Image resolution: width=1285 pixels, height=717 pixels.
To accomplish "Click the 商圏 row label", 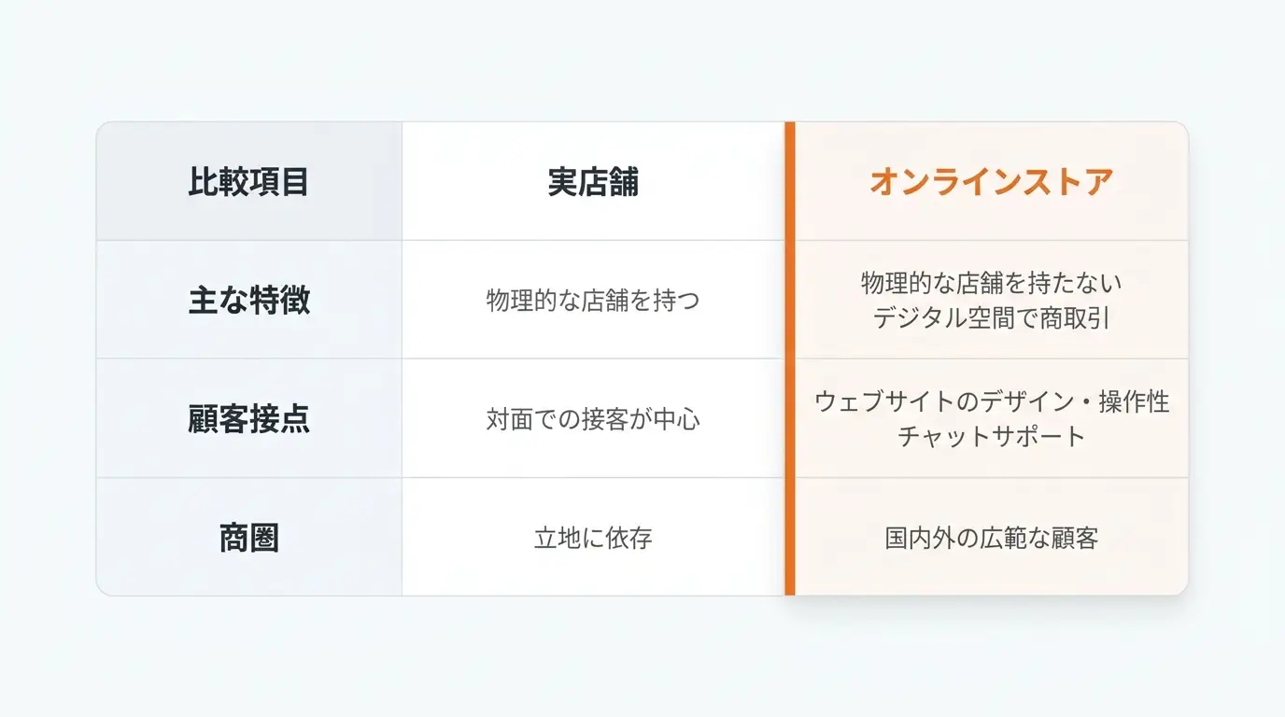I will [x=249, y=538].
